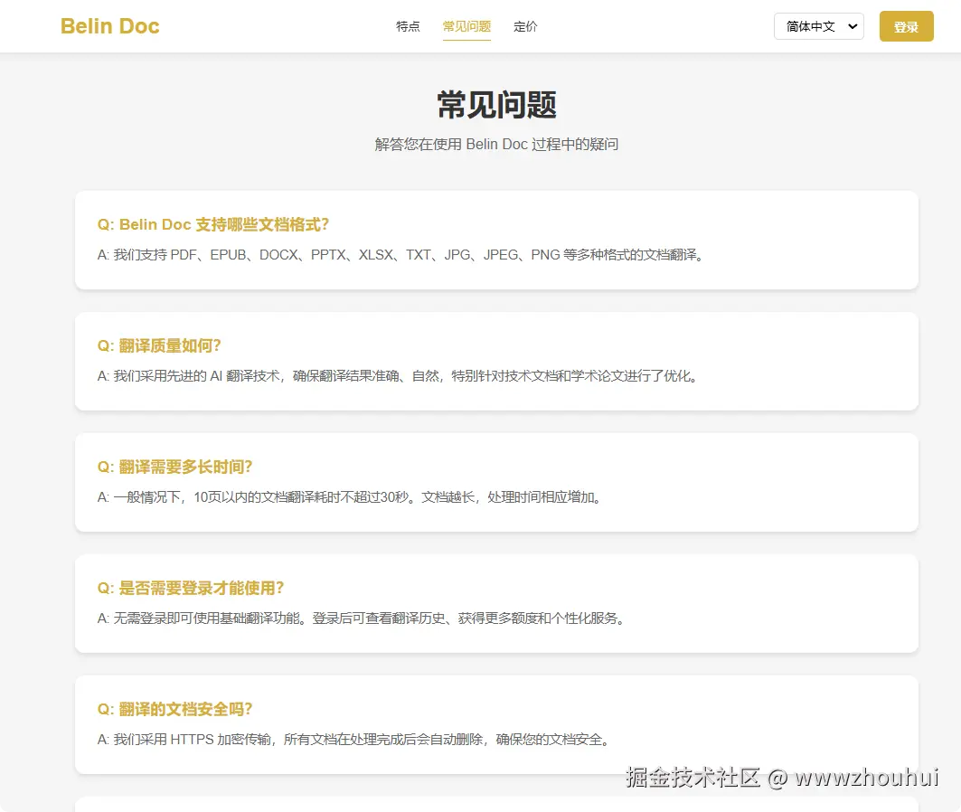Image resolution: width=961 pixels, height=812 pixels.
Task: Click the answer about HTTPS 加密传输
Action: tap(353, 740)
